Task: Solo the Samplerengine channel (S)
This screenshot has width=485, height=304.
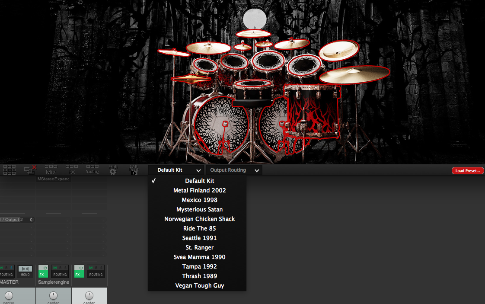Action: pos(65,268)
